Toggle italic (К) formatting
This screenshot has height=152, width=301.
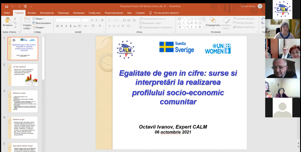click(62, 26)
